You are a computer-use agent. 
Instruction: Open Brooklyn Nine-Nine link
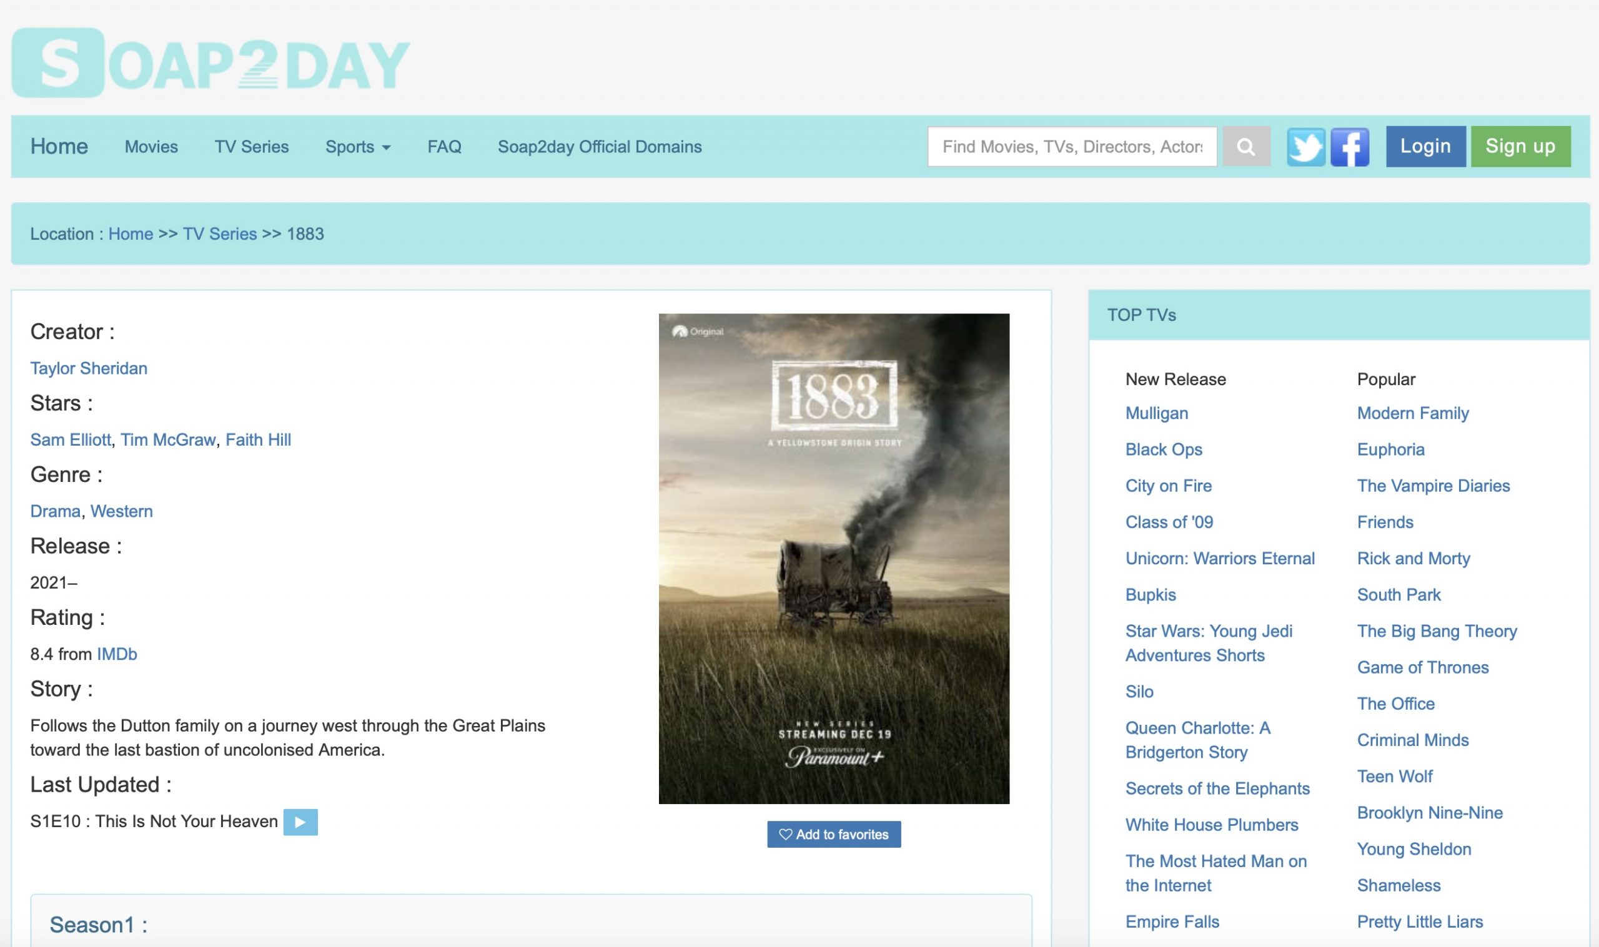1430,813
